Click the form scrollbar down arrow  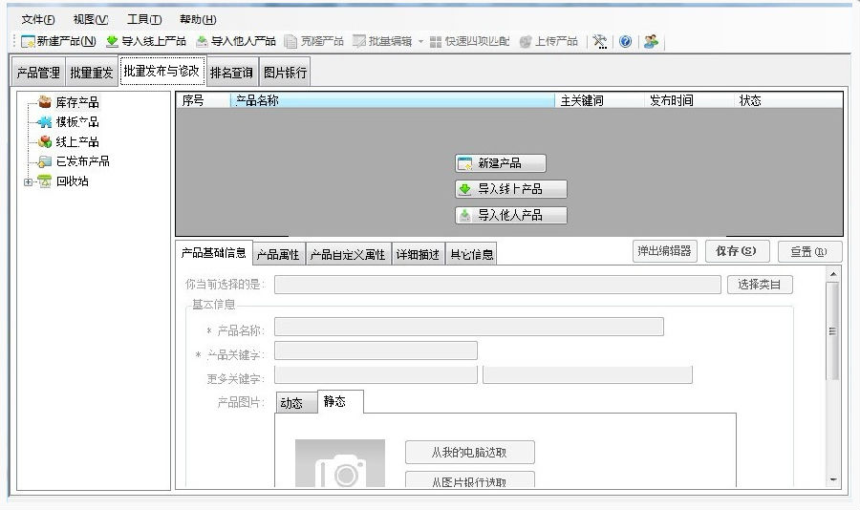point(833,479)
